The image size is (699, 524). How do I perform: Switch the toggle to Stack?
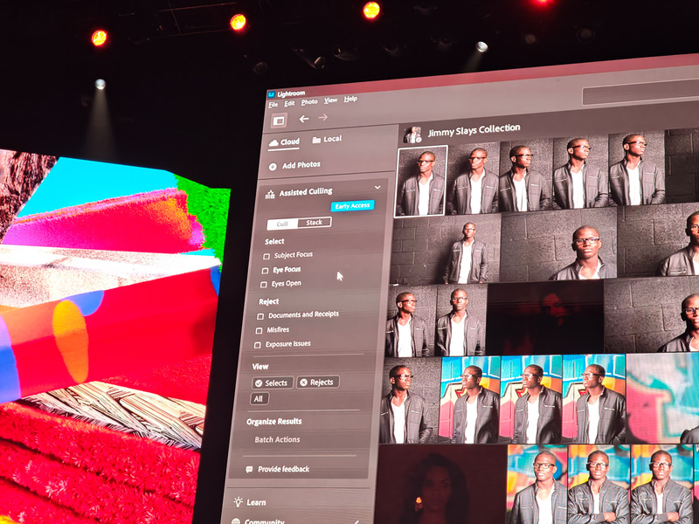click(315, 223)
